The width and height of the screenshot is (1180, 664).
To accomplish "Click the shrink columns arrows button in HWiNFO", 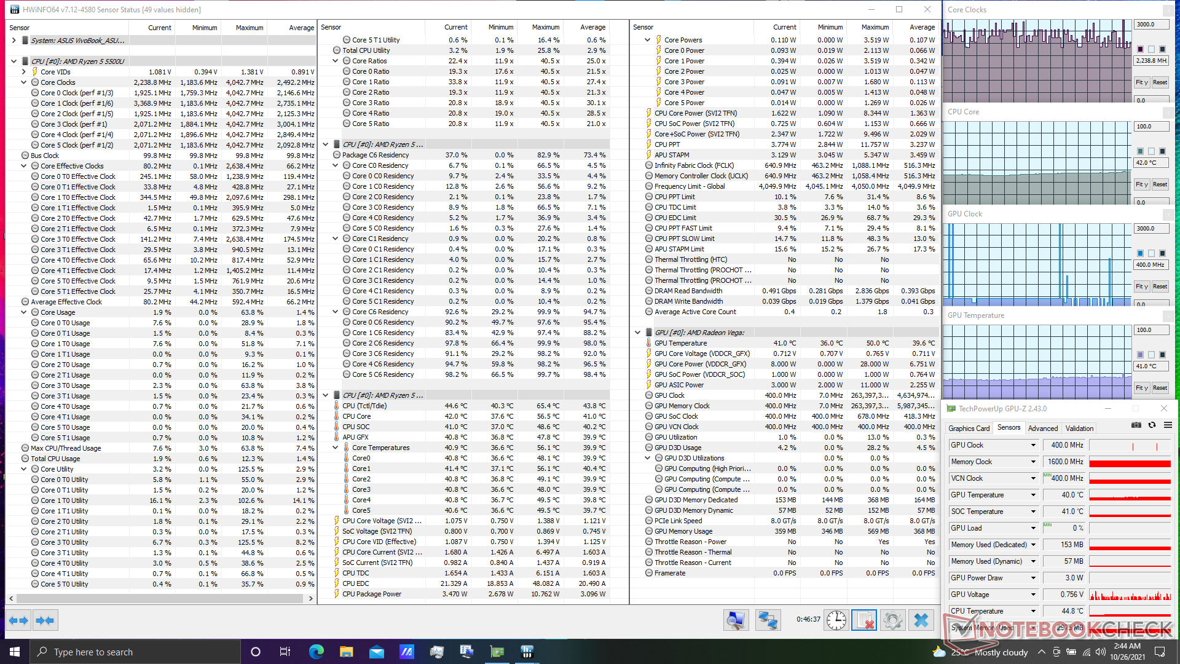I will pyautogui.click(x=45, y=620).
